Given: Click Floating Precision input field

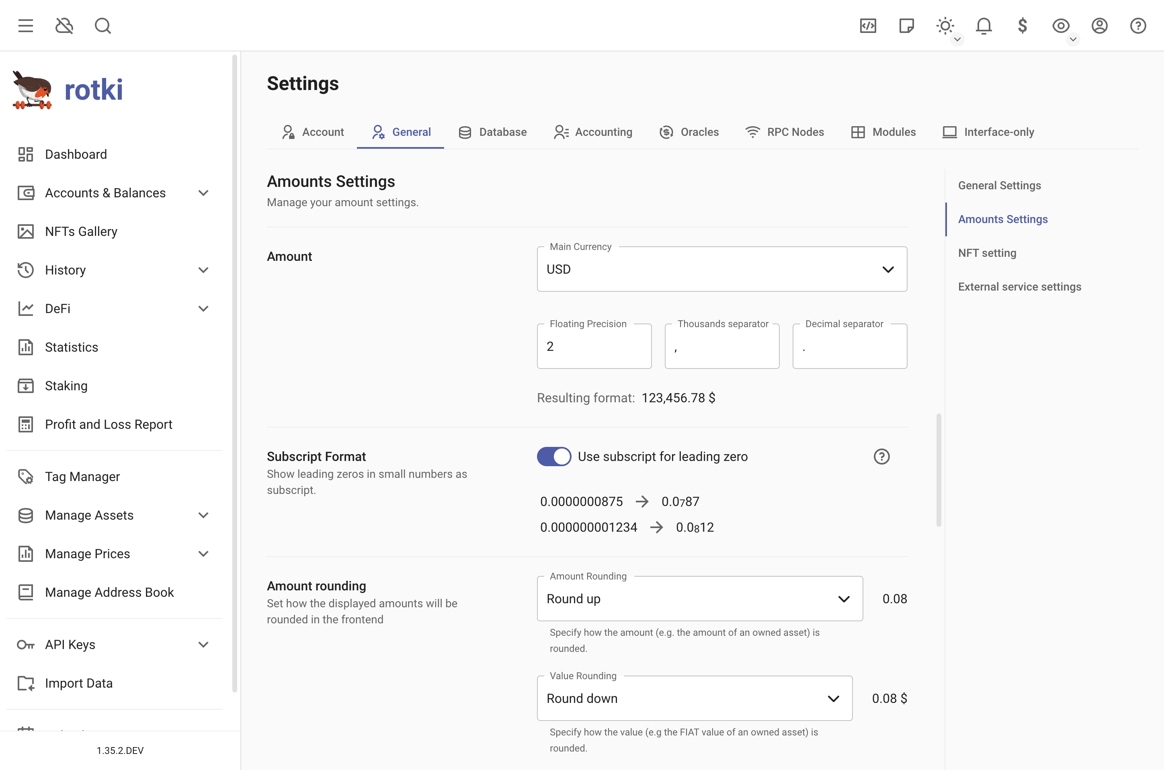Looking at the screenshot, I should click(594, 346).
